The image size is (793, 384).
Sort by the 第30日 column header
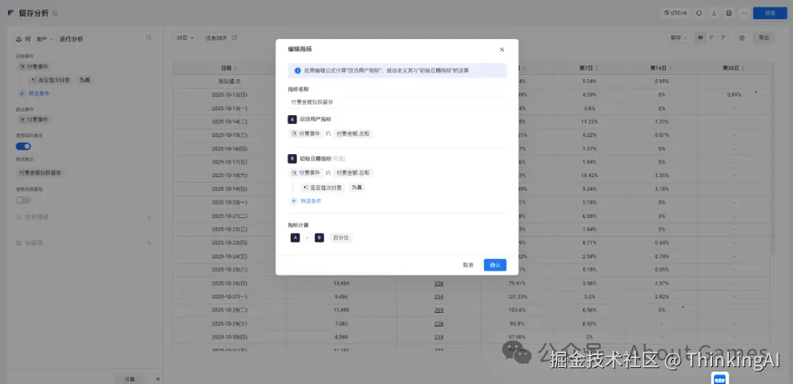point(734,68)
